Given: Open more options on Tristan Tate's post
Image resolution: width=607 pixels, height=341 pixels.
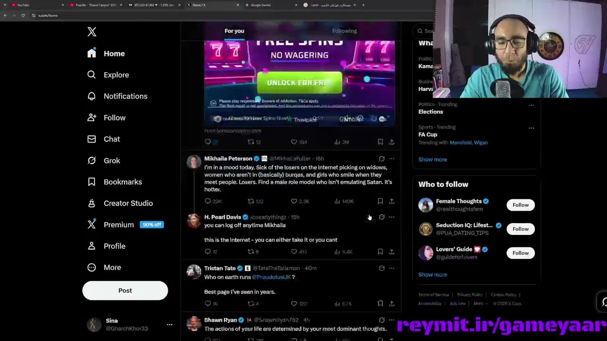Looking at the screenshot, I should [392, 268].
